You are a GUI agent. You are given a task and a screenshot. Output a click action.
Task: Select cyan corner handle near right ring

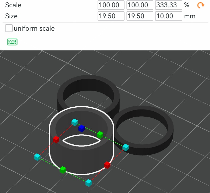[126, 147]
